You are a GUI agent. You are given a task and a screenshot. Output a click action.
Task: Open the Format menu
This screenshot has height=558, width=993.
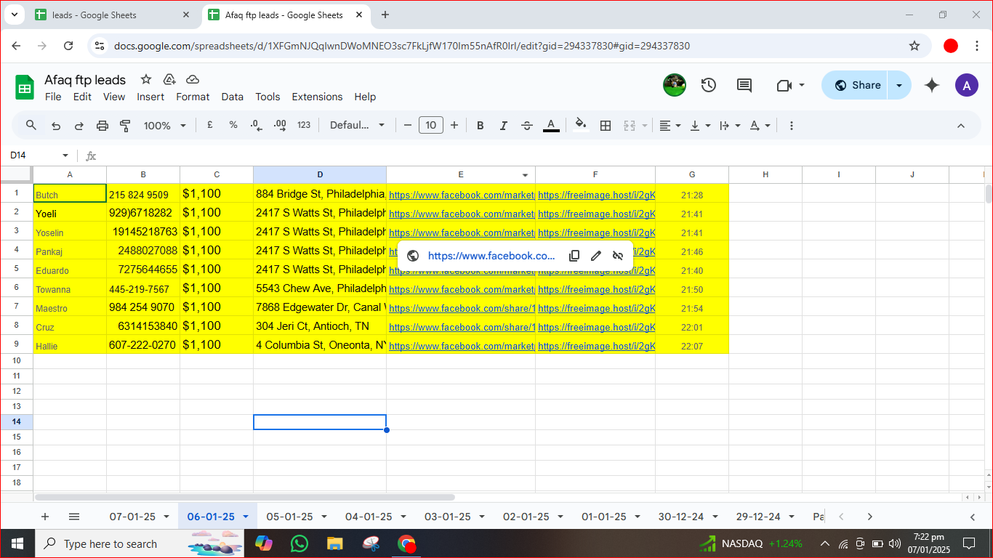click(193, 97)
